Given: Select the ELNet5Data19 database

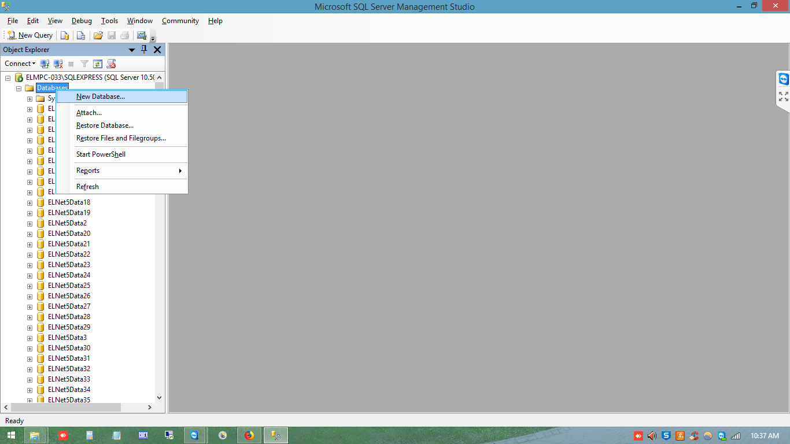Looking at the screenshot, I should (69, 213).
